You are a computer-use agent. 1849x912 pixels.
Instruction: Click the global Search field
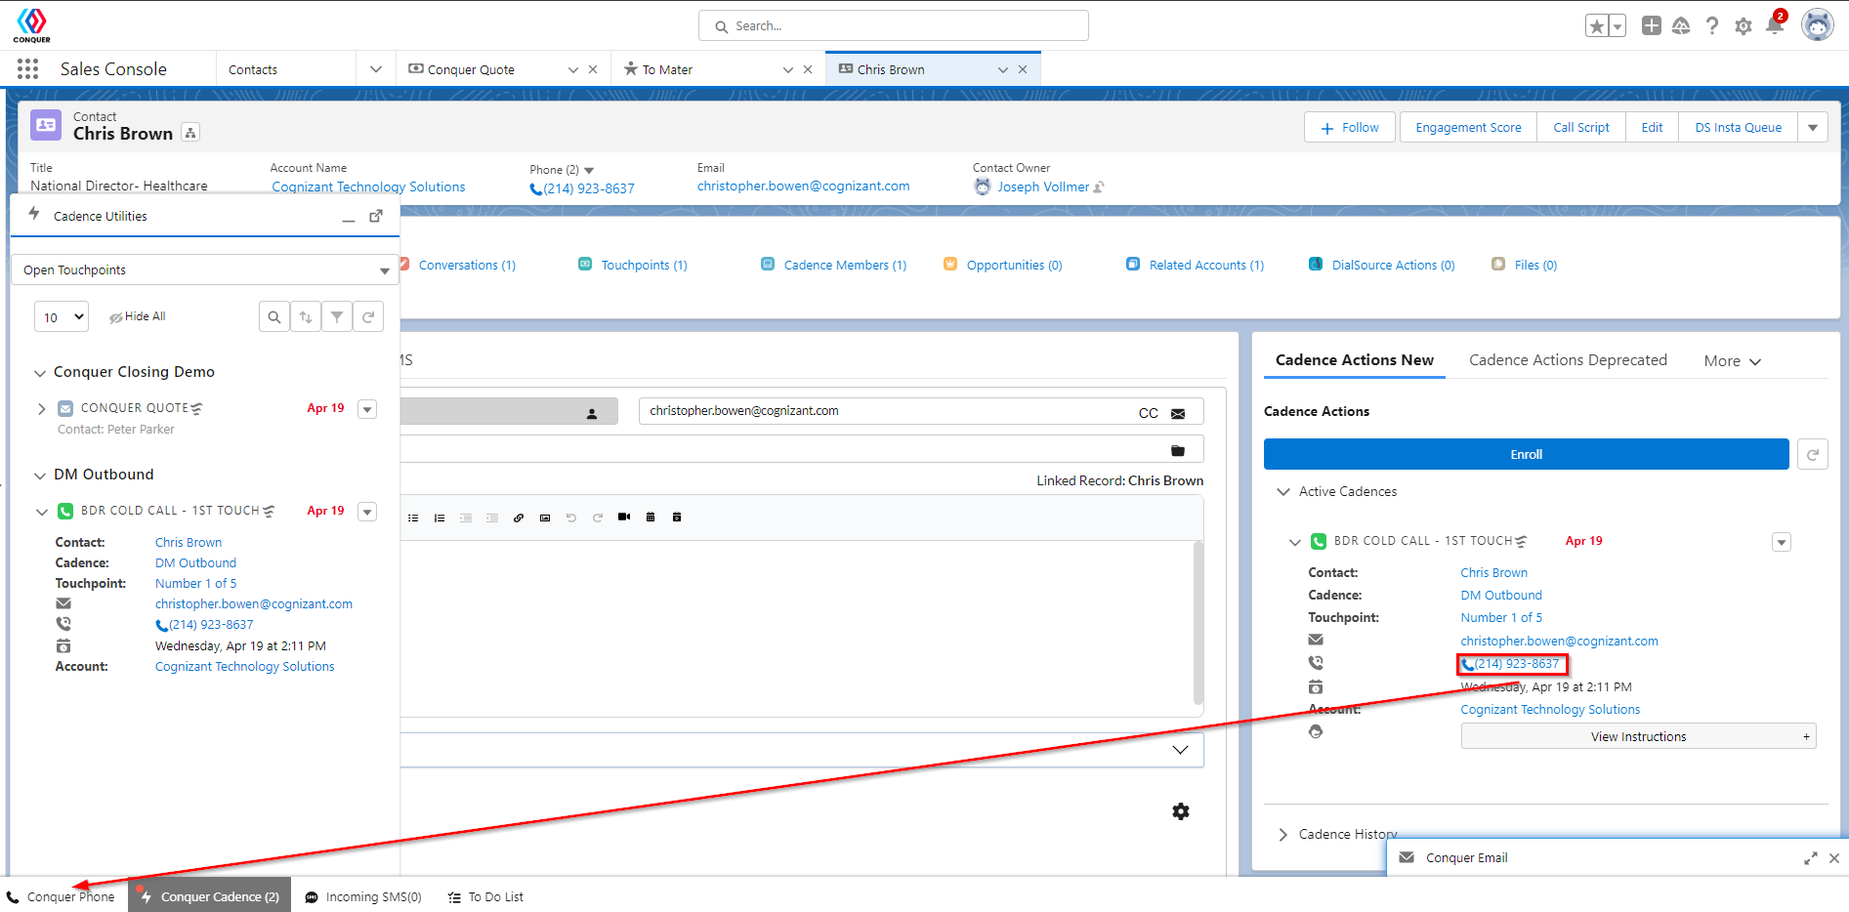(x=894, y=26)
